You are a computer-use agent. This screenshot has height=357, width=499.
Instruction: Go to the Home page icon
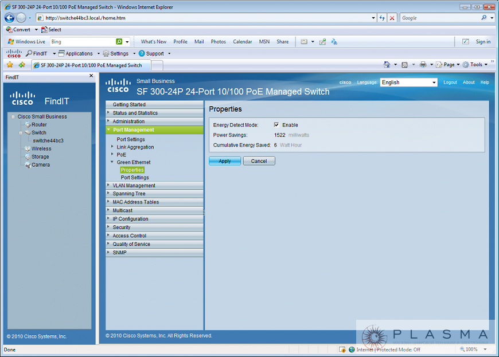point(387,65)
